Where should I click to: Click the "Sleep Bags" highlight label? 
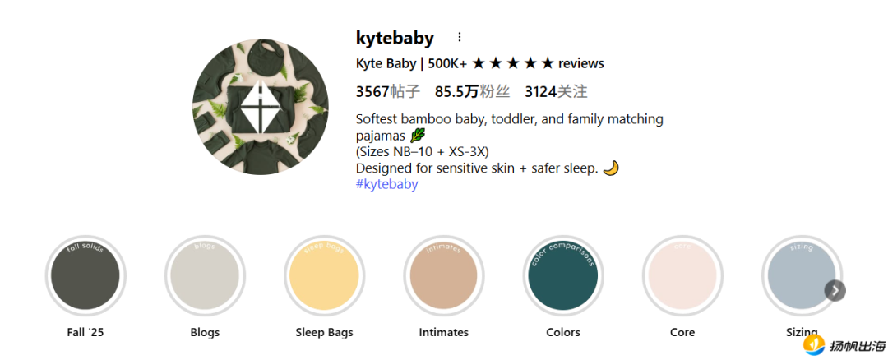click(x=324, y=333)
